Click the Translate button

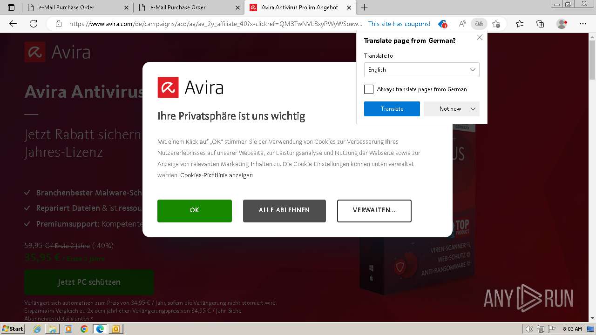point(392,109)
